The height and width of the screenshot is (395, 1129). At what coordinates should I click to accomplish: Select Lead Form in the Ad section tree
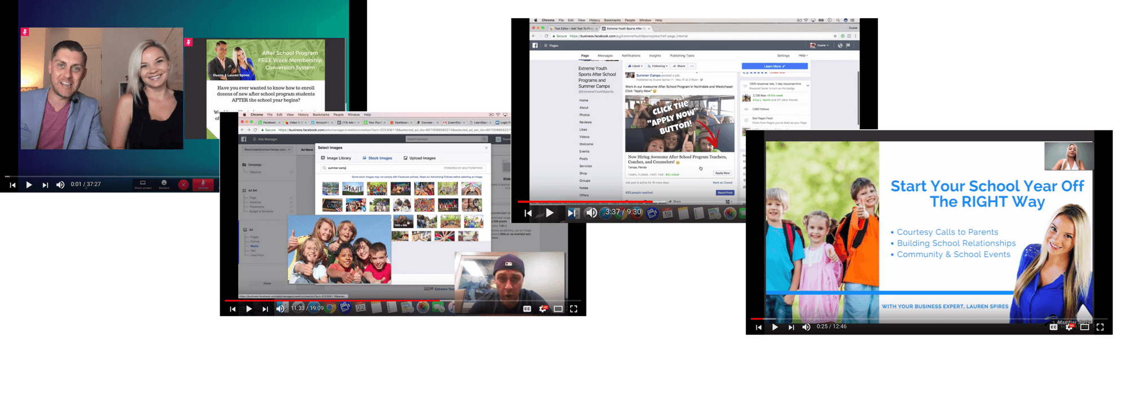click(257, 255)
